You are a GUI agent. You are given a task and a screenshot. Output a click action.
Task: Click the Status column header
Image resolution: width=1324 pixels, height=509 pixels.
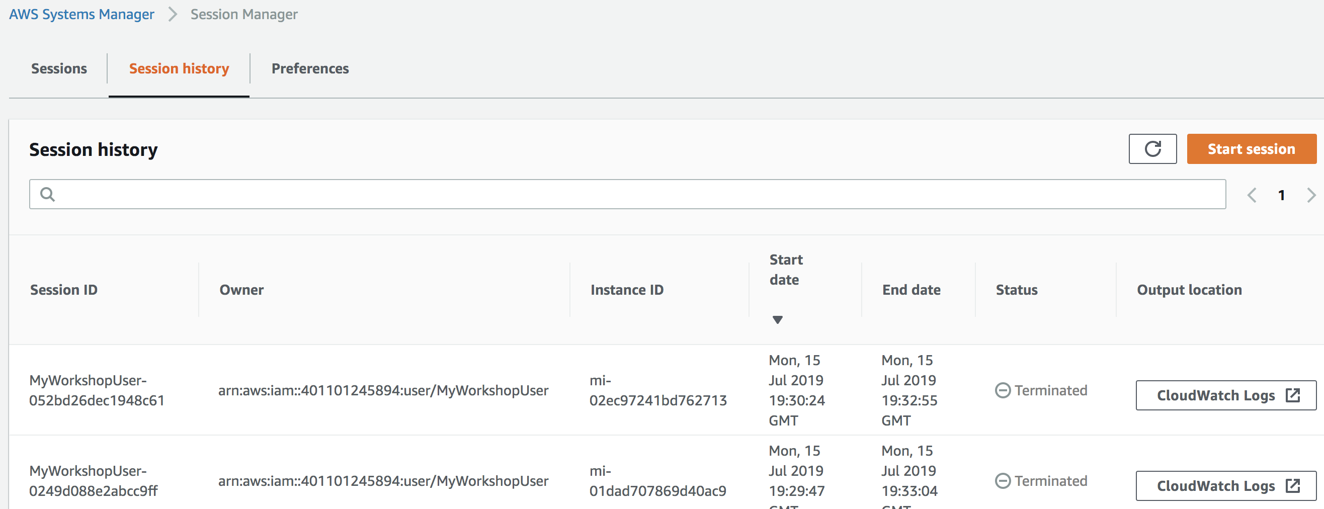[x=1017, y=290]
